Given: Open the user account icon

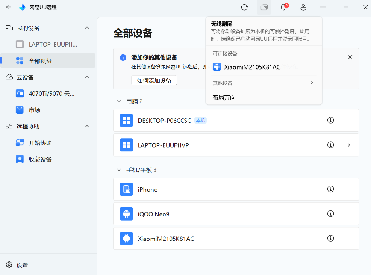Looking at the screenshot, I should click(303, 8).
